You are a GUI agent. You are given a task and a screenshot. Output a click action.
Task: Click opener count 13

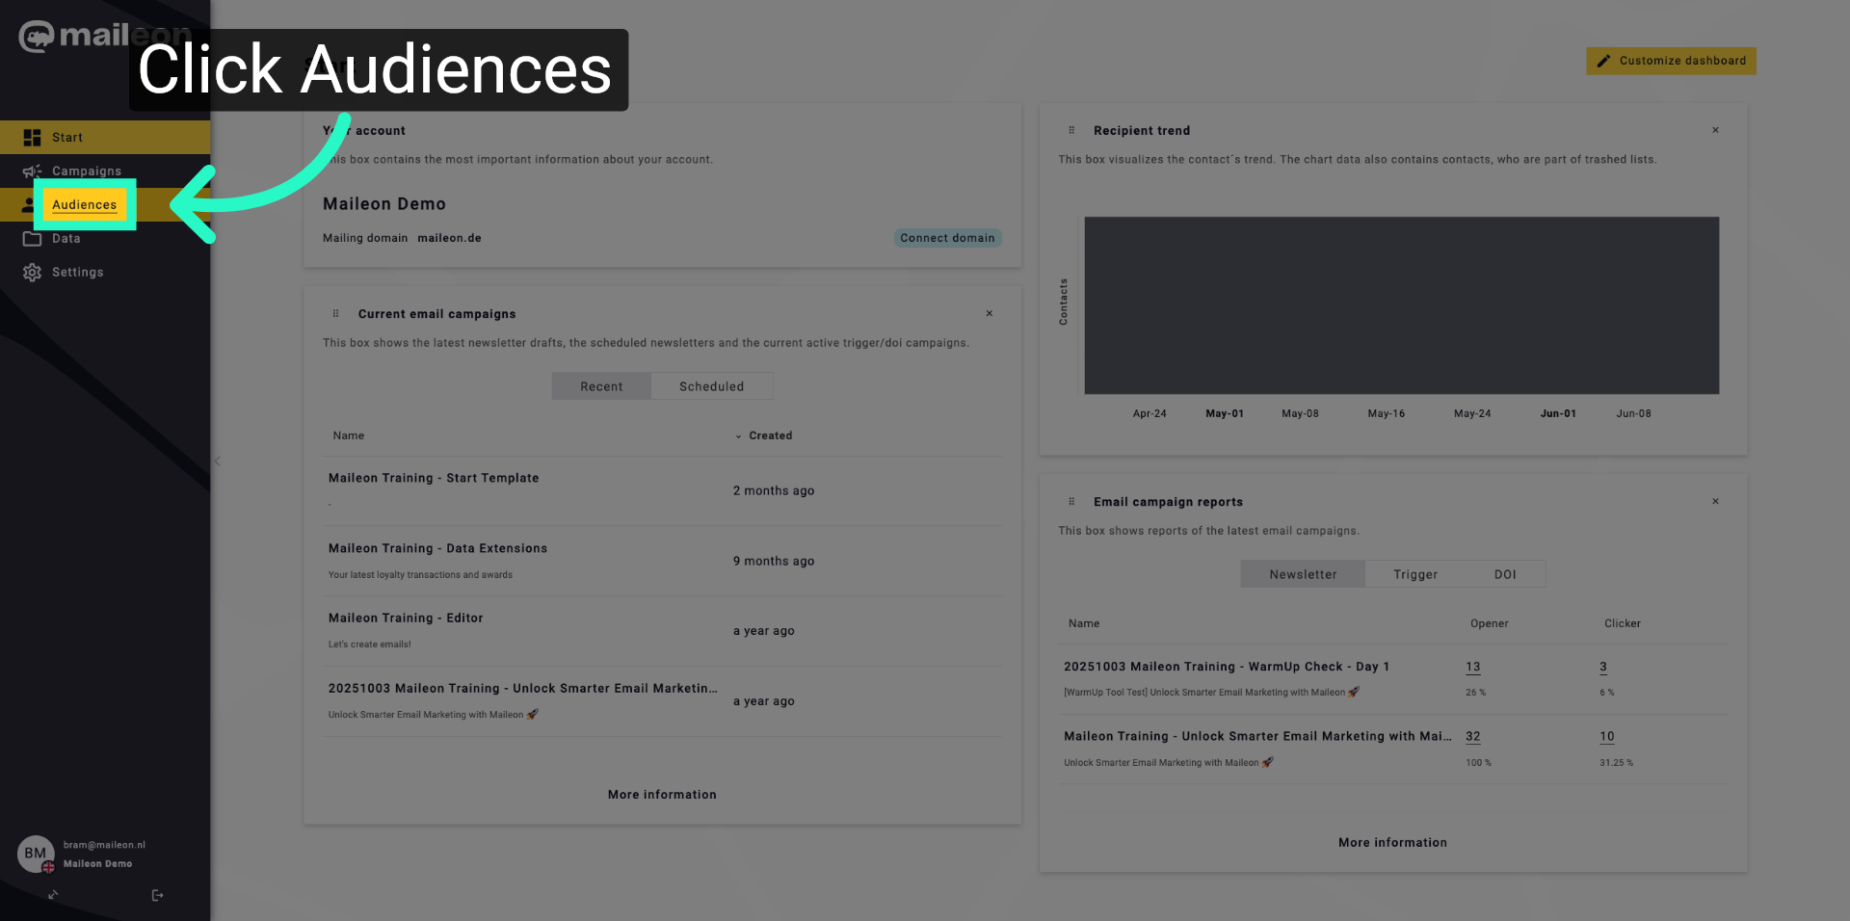point(1472,667)
